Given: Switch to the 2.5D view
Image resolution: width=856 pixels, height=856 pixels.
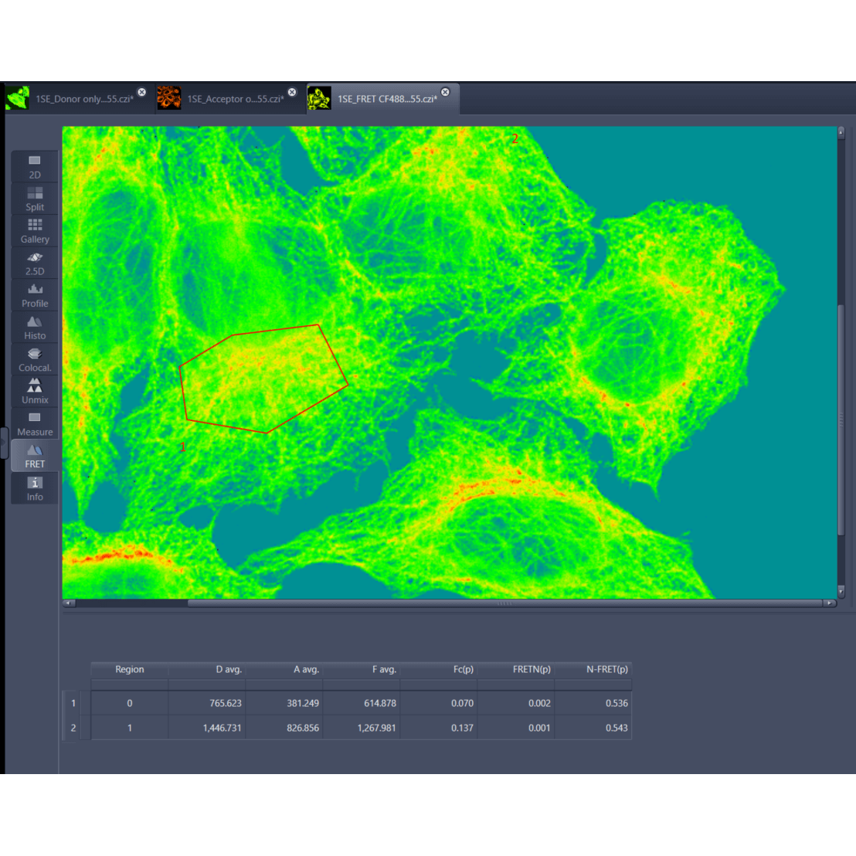Looking at the screenshot, I should click(35, 263).
